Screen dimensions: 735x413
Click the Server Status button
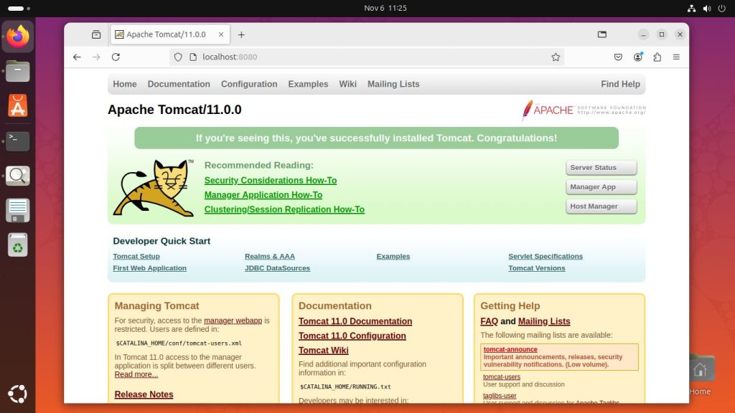click(x=601, y=167)
